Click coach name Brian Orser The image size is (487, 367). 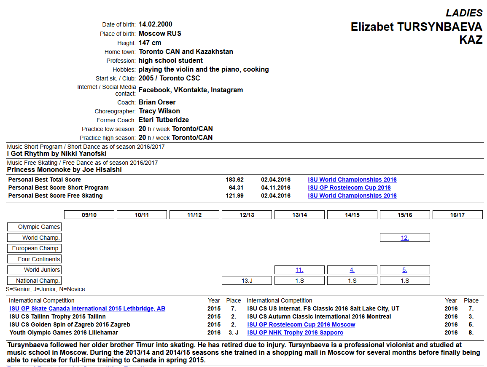click(x=157, y=102)
